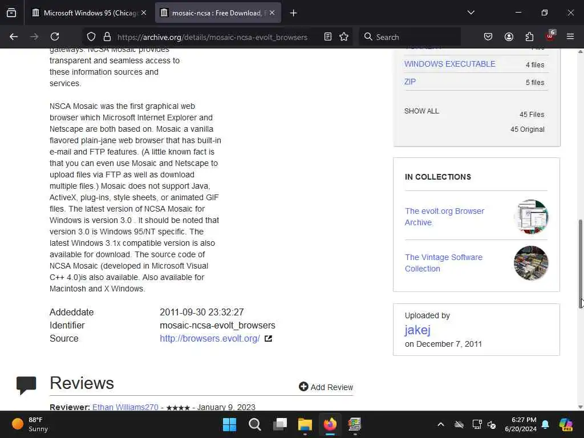The width and height of the screenshot is (584, 438).
Task: Click the Reviews speech bubble icon
Action: coord(26,385)
